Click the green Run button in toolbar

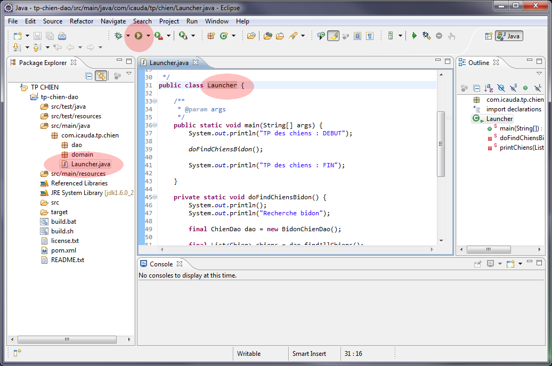click(x=138, y=36)
